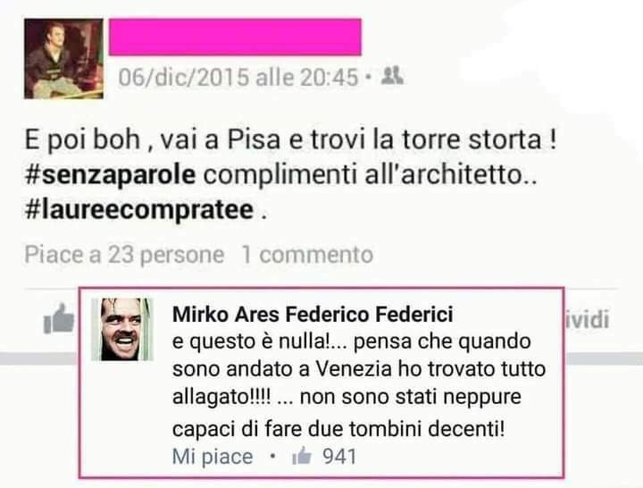The height and width of the screenshot is (488, 643).
Task: Open the commenter's profile picture thumbnail
Action: click(122, 329)
